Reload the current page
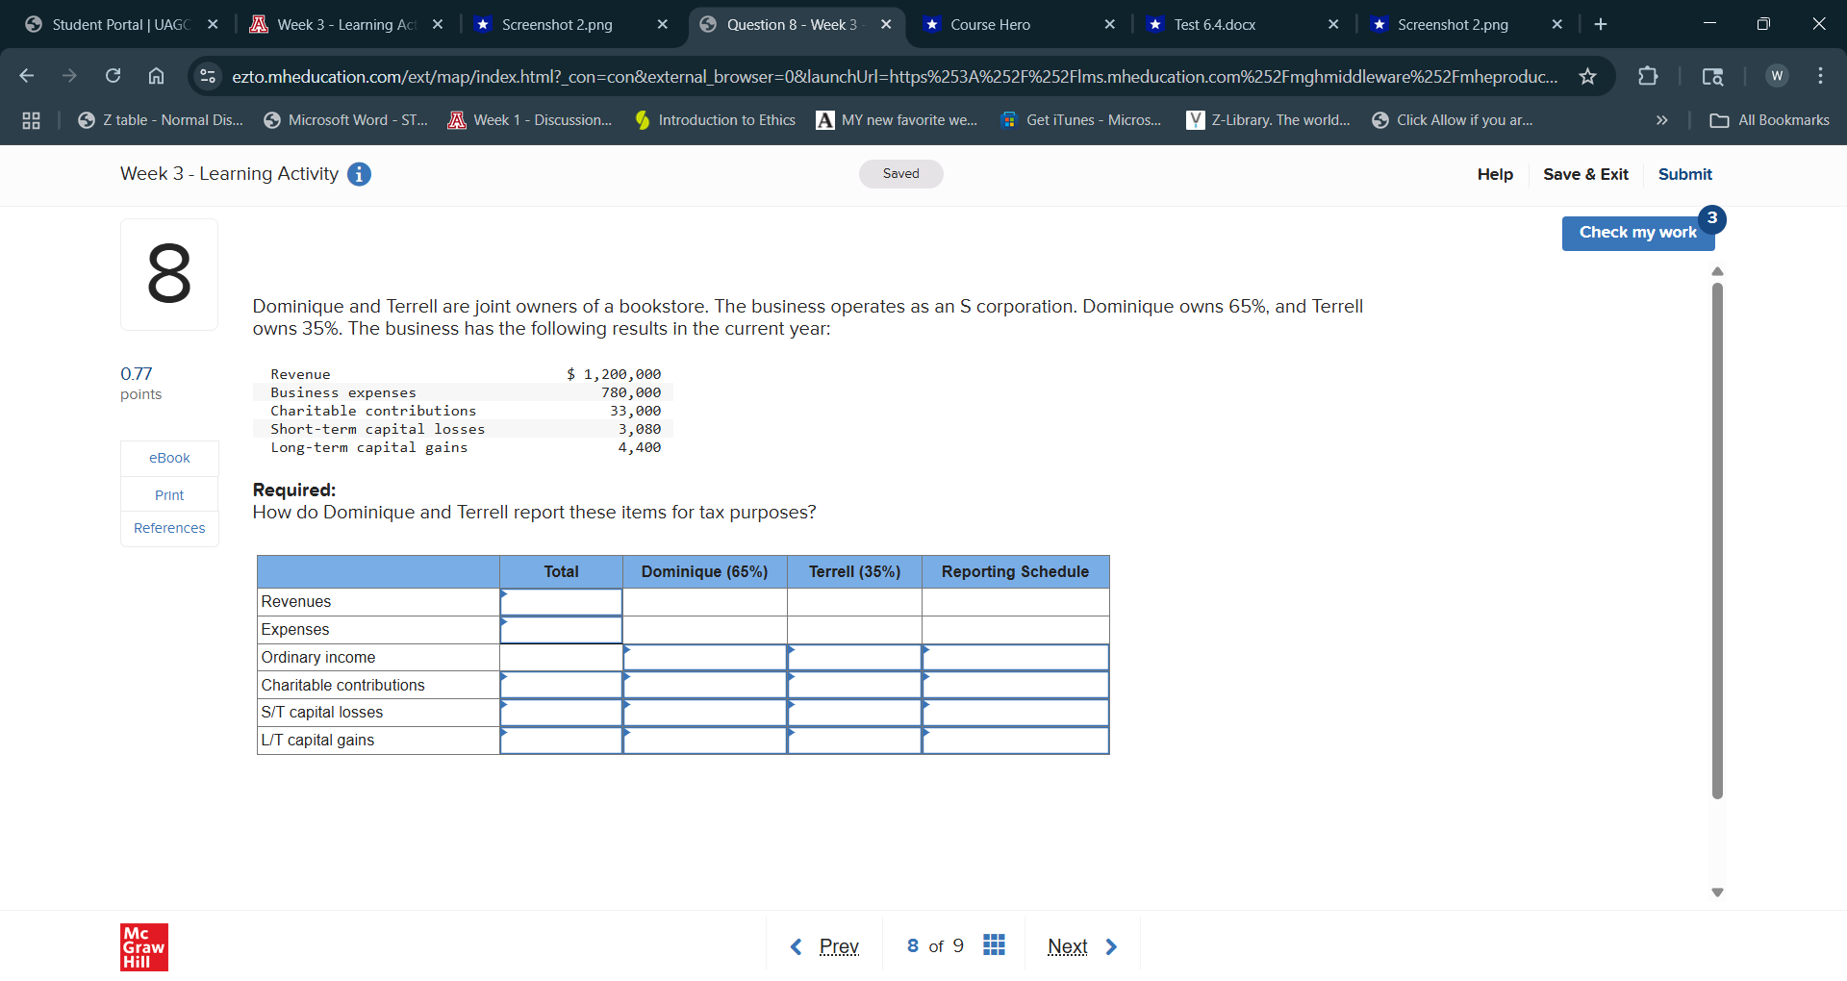The image size is (1847, 981). (x=113, y=76)
